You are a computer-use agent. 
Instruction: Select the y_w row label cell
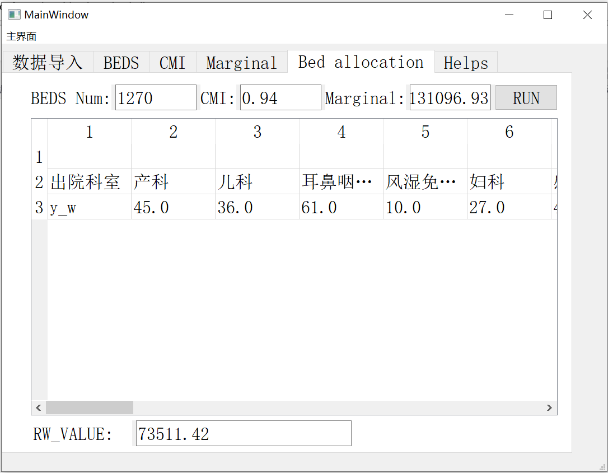(89, 207)
